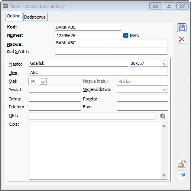Switch to the Dodatkowe tab
Screen dimensions: 192x191
(x=36, y=17)
